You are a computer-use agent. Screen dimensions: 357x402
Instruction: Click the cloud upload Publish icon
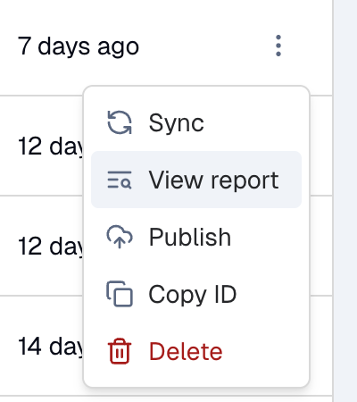click(x=120, y=237)
